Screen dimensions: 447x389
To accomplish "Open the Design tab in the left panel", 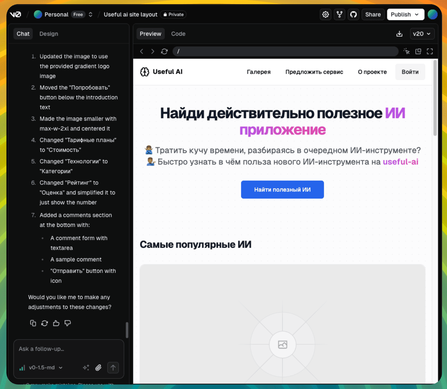I will pos(49,34).
